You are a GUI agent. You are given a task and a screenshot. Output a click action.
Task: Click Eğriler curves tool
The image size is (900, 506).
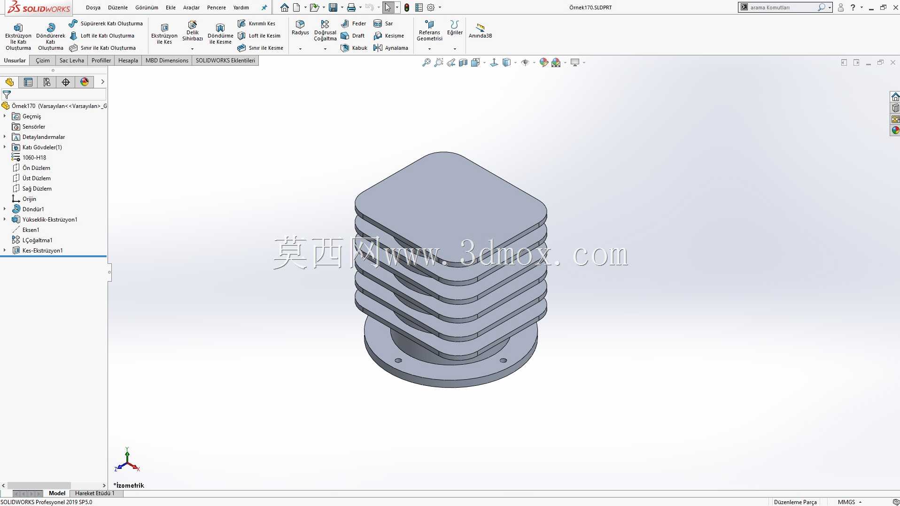(454, 28)
